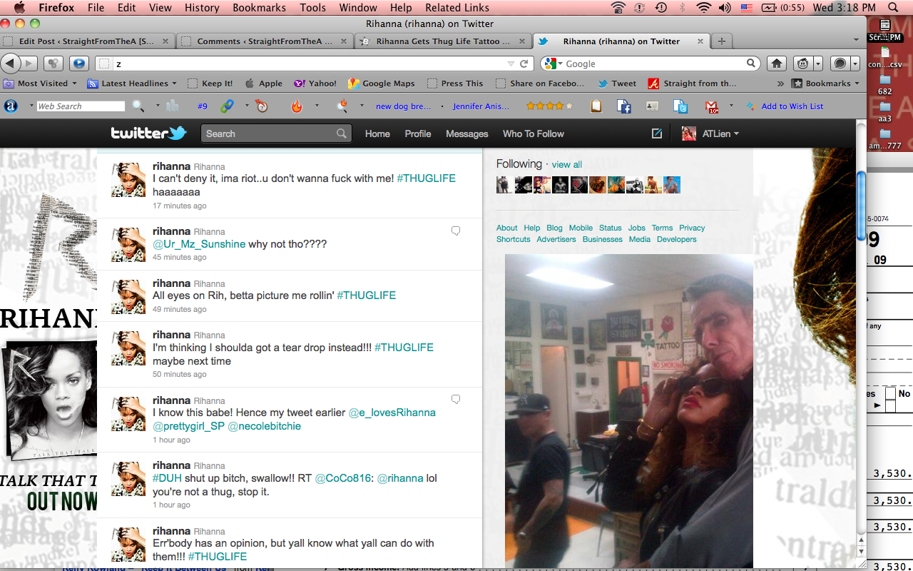Click the flame icon in toolbar
The width and height of the screenshot is (913, 571).
coord(297,106)
